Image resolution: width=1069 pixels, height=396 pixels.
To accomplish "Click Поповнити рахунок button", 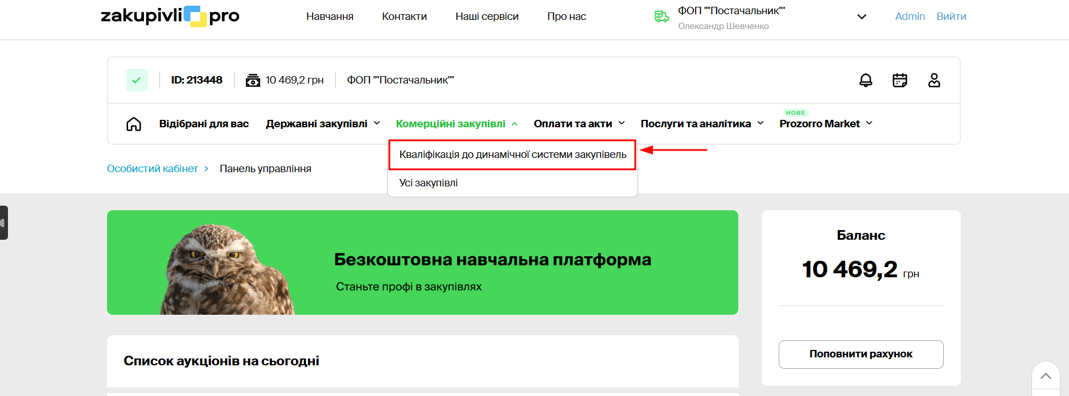I will coord(861,354).
